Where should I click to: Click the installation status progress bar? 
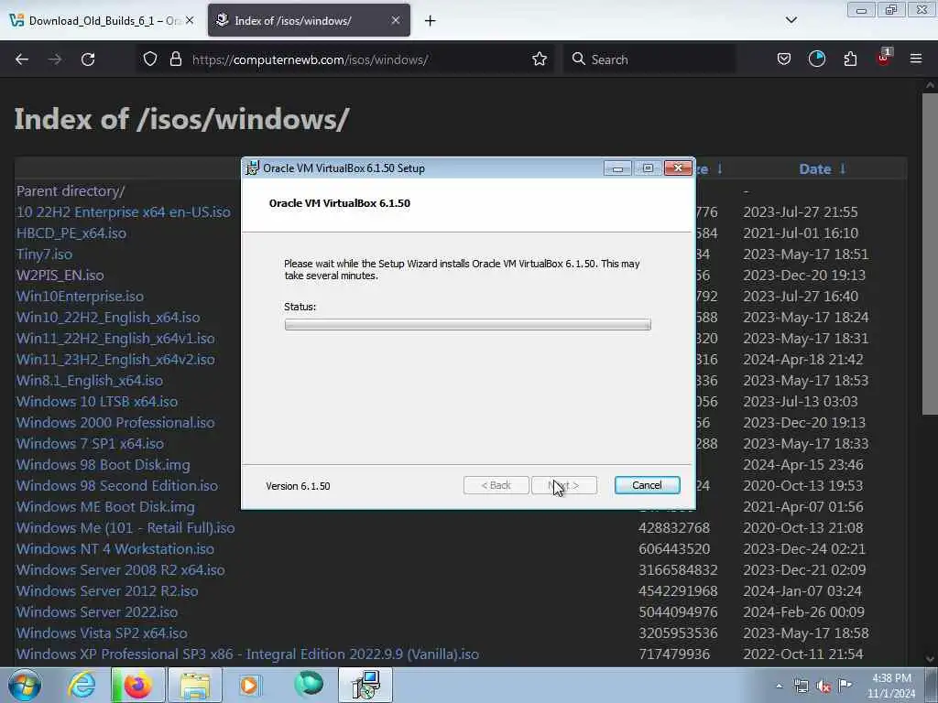point(468,325)
